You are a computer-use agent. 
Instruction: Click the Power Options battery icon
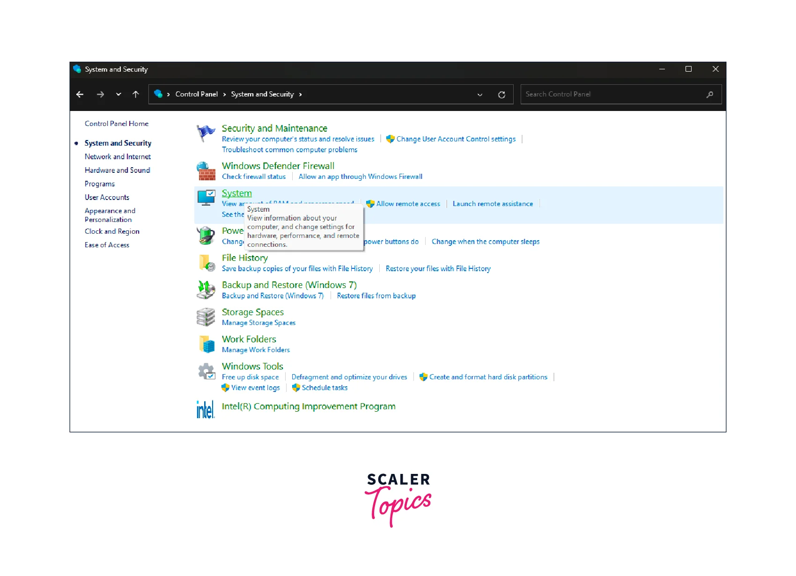(206, 236)
